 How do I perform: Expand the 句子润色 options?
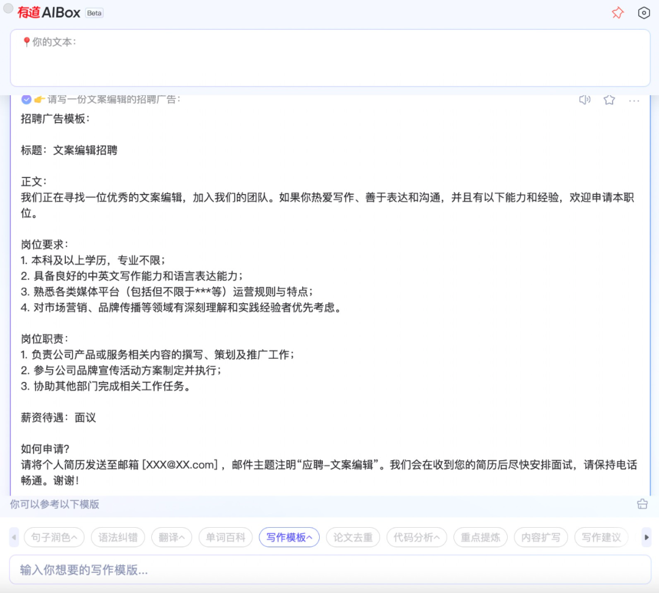pyautogui.click(x=54, y=537)
